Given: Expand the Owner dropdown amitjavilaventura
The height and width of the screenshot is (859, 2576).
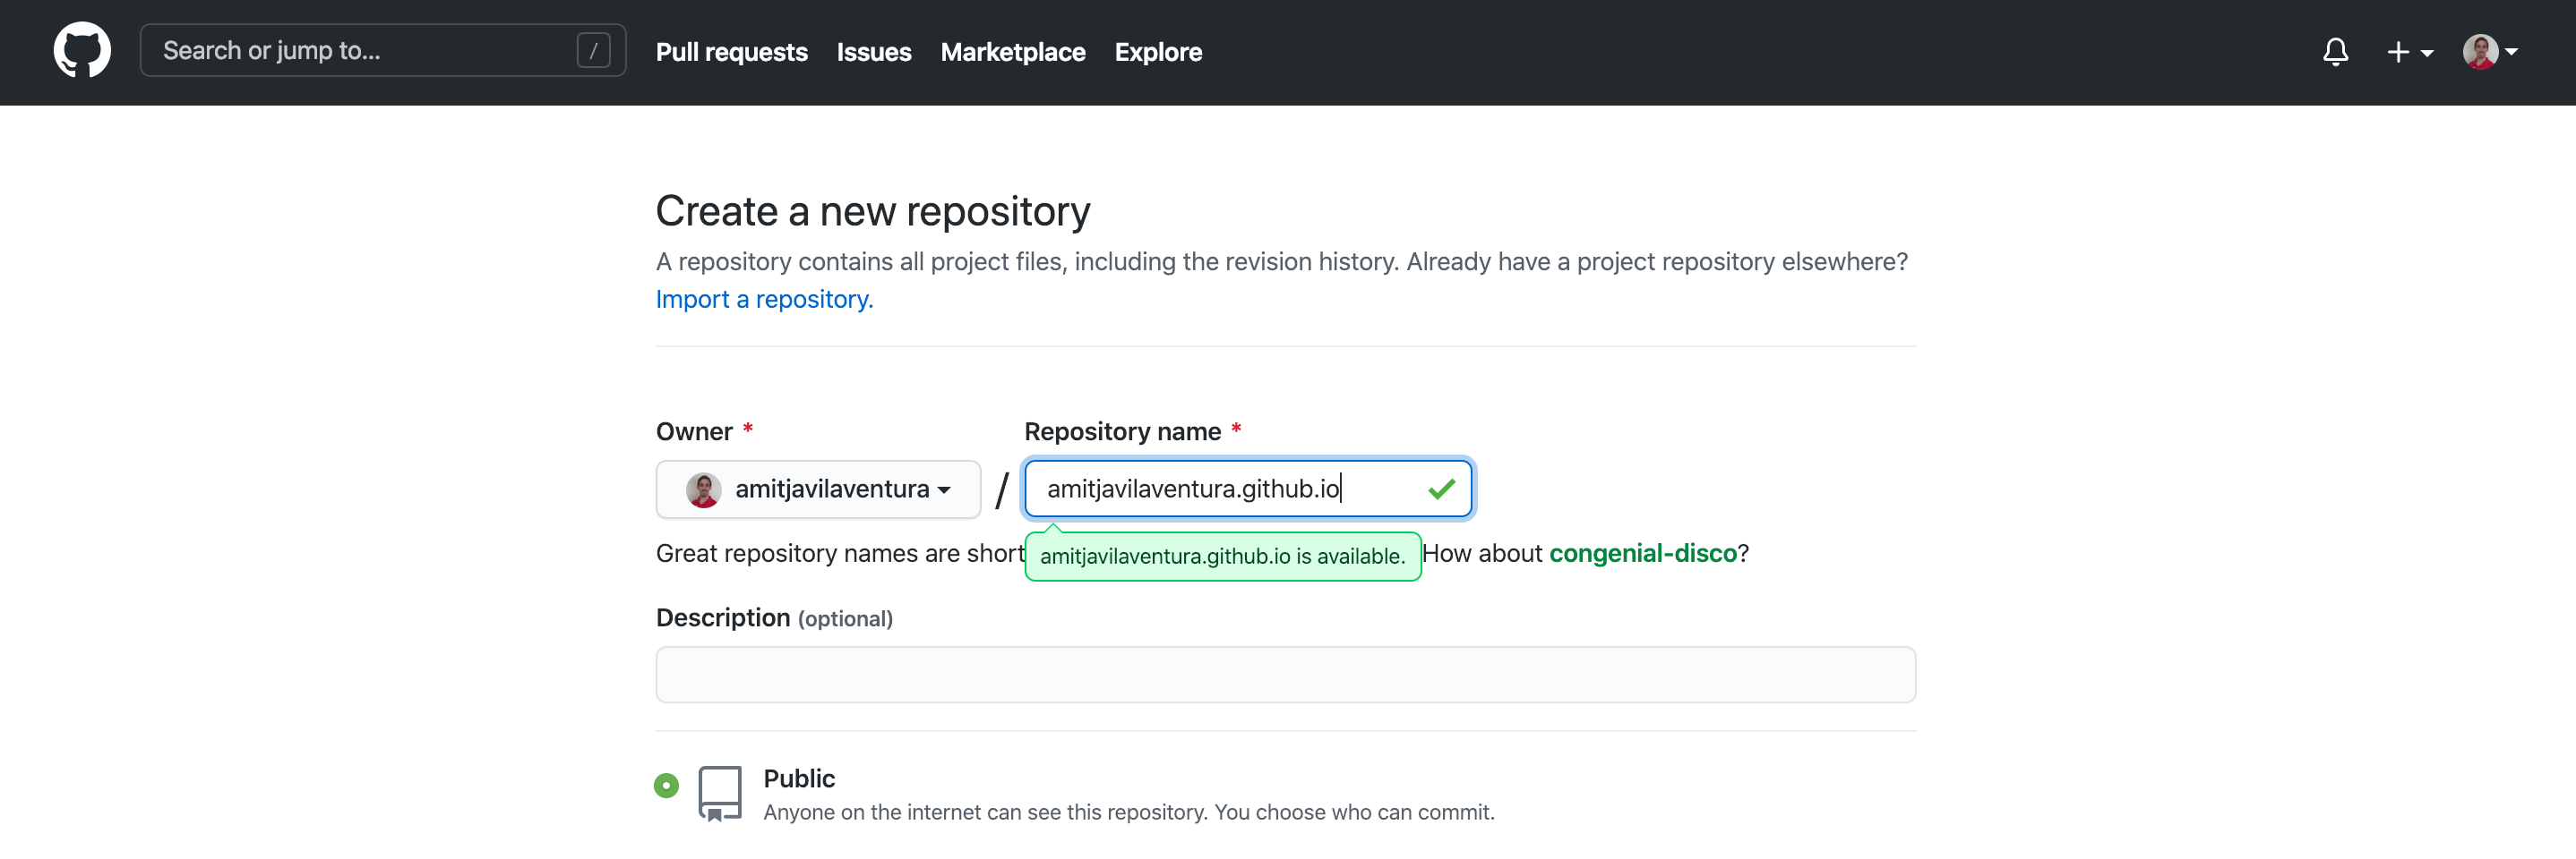Looking at the screenshot, I should (818, 489).
